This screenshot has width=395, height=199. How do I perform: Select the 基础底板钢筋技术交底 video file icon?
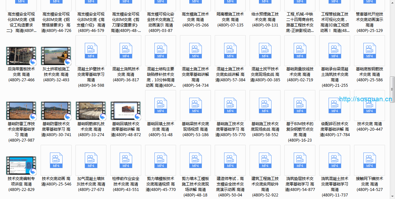coord(370,50)
